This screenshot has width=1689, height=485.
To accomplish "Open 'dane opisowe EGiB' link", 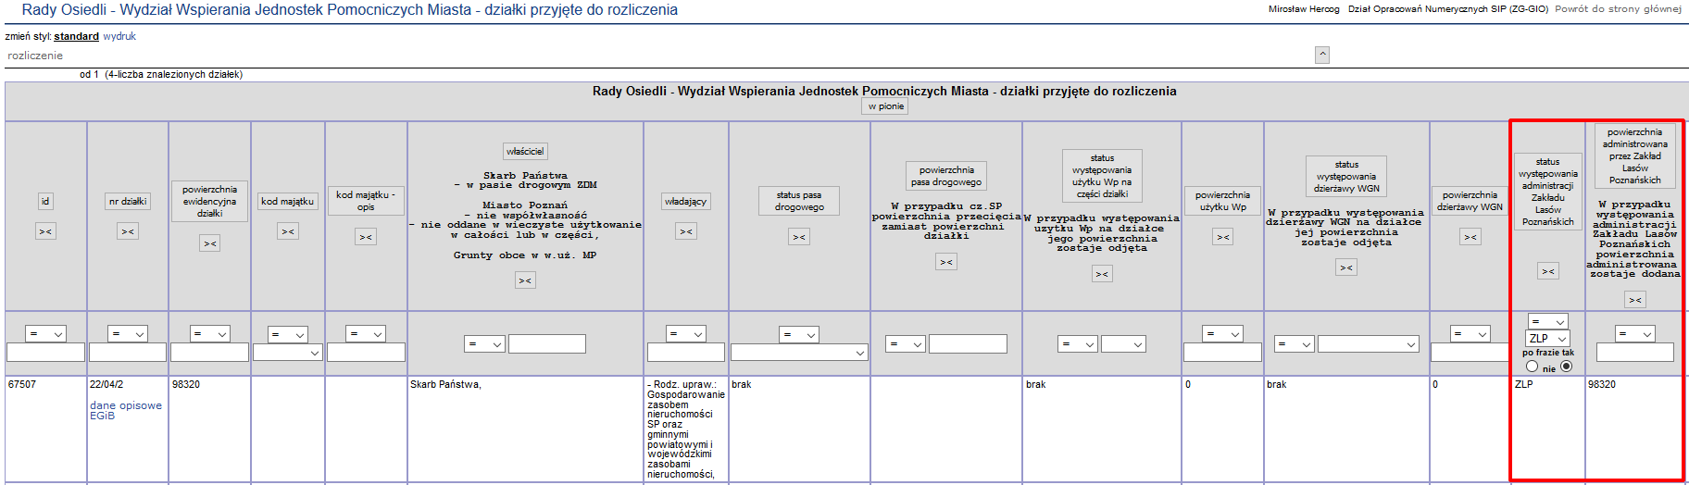I will click(x=126, y=410).
